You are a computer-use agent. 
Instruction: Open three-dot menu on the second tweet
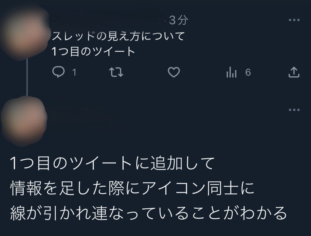click(x=294, y=110)
